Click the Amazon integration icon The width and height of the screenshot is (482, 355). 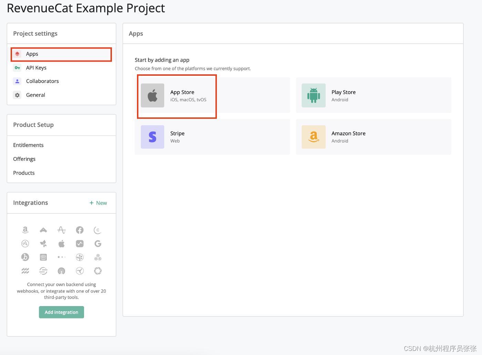pos(25,230)
